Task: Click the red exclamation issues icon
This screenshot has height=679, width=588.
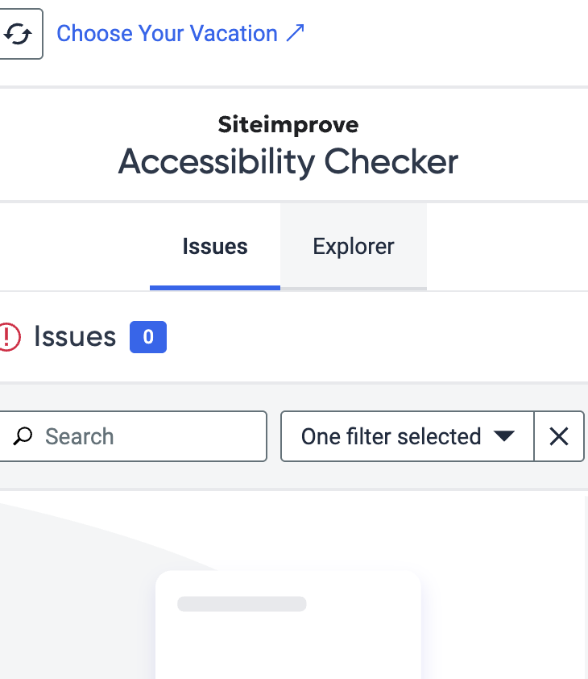Action: pyautogui.click(x=9, y=337)
